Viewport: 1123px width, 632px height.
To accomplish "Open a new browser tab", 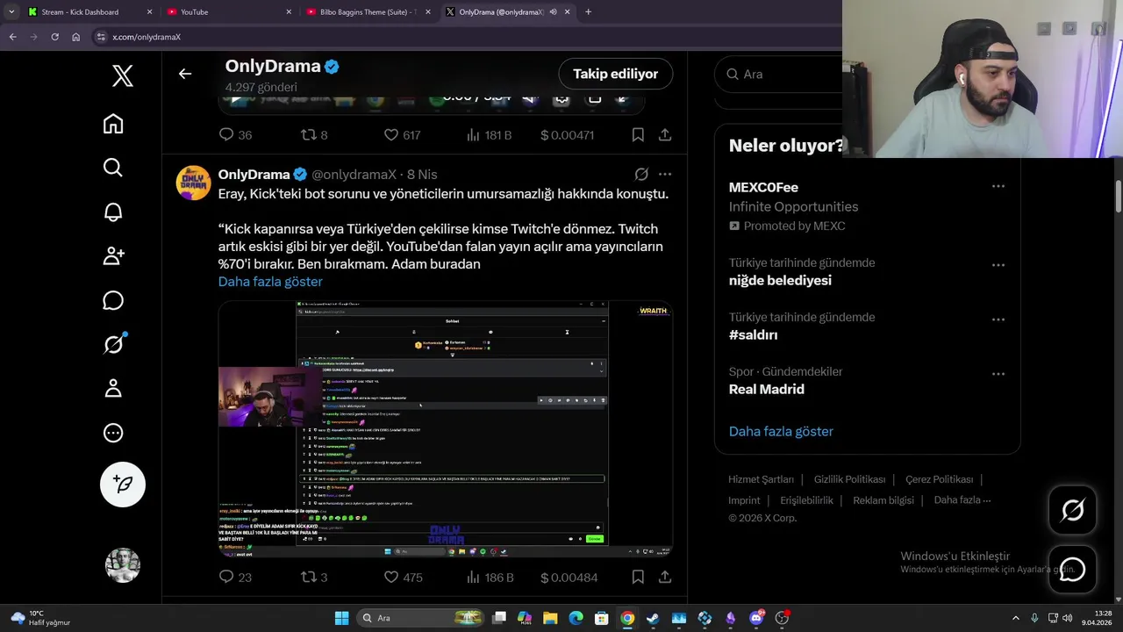I will [x=588, y=12].
